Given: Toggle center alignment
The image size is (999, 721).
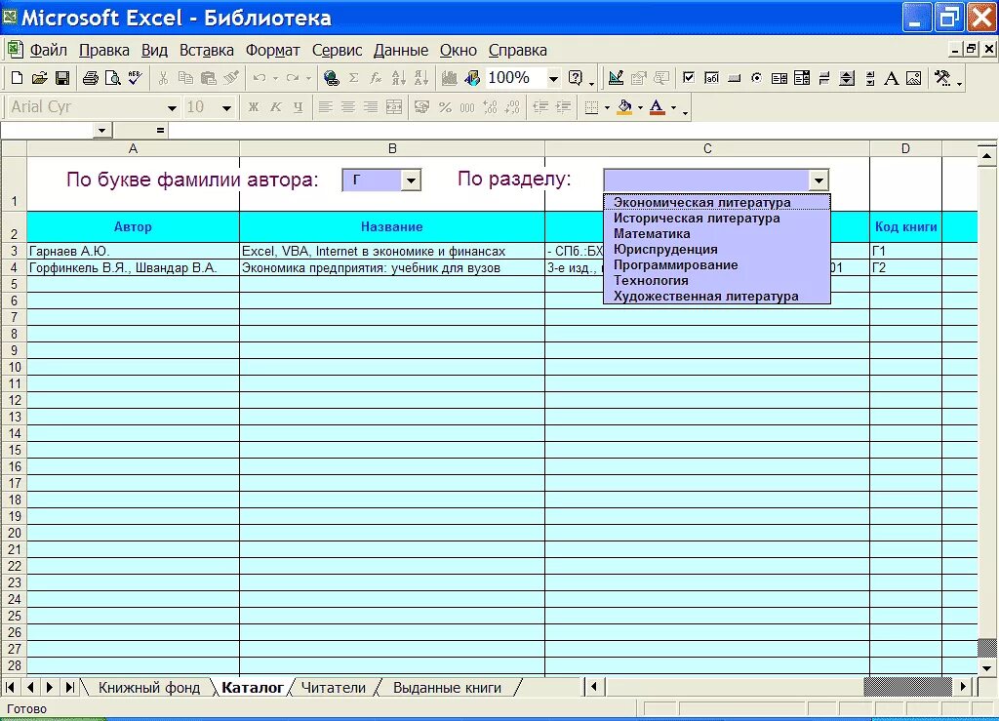Looking at the screenshot, I should click(348, 107).
